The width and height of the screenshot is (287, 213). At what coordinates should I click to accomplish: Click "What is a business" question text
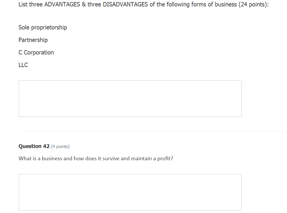tap(41, 159)
